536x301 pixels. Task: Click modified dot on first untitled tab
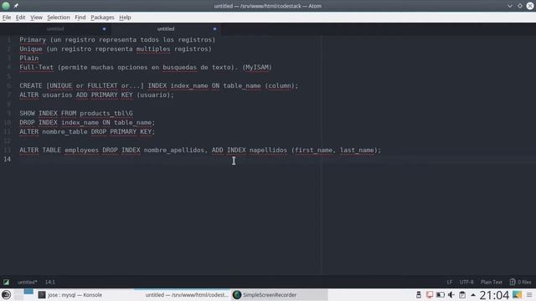tap(104, 29)
